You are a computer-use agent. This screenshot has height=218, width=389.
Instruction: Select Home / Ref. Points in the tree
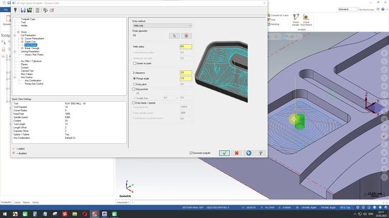[x=34, y=54]
